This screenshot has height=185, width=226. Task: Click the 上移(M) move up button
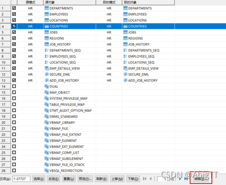pyautogui.click(x=117, y=179)
